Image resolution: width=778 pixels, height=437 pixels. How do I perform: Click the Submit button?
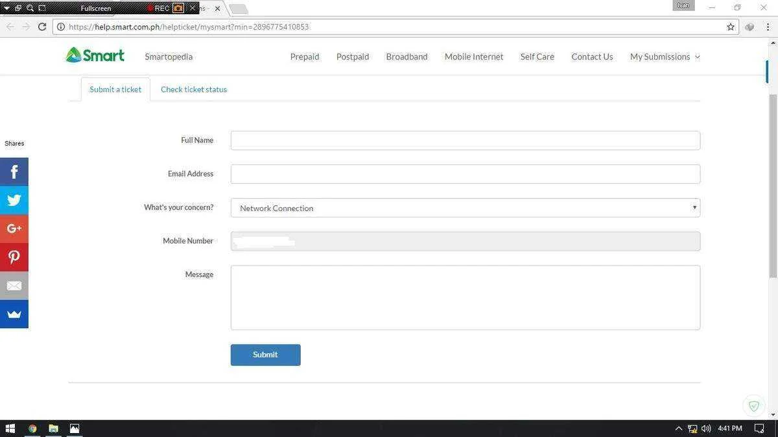click(266, 355)
